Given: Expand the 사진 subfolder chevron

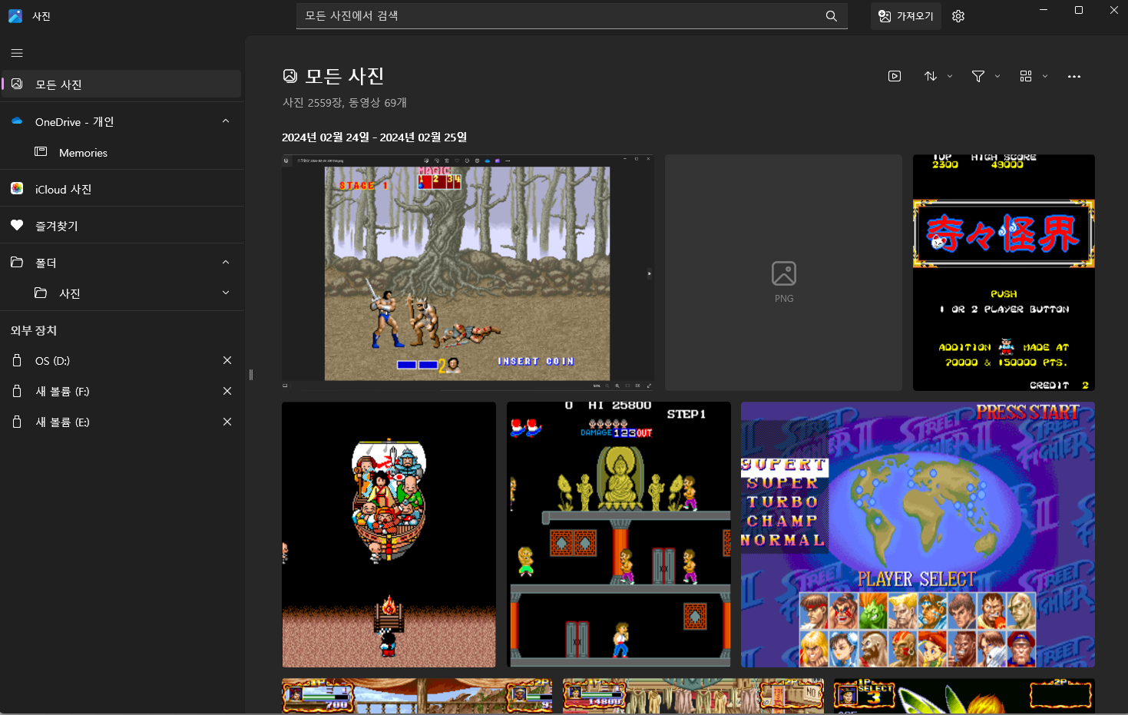Looking at the screenshot, I should [226, 293].
